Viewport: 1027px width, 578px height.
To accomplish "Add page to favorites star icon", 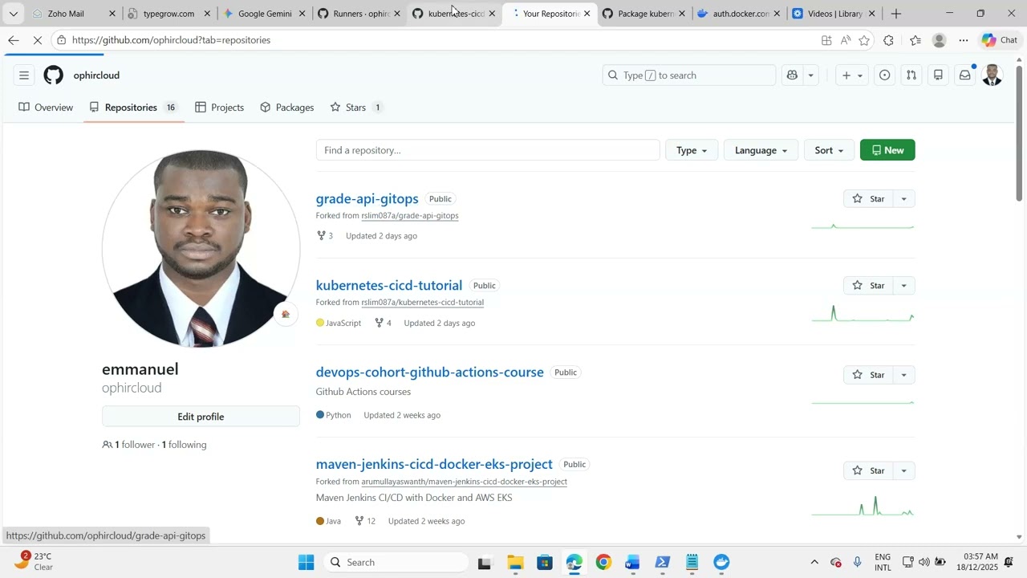I will point(864,40).
